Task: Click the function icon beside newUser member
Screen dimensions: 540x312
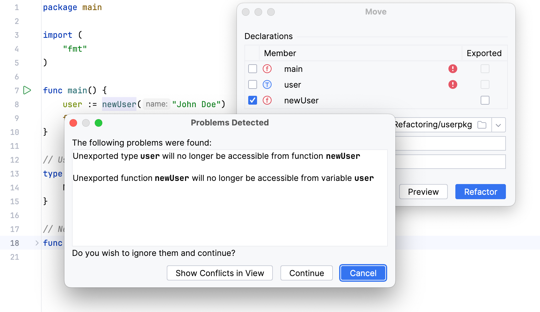Action: click(x=267, y=100)
